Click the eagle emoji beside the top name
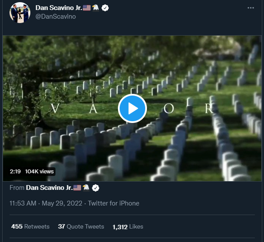The image size is (264, 242). pos(96,8)
